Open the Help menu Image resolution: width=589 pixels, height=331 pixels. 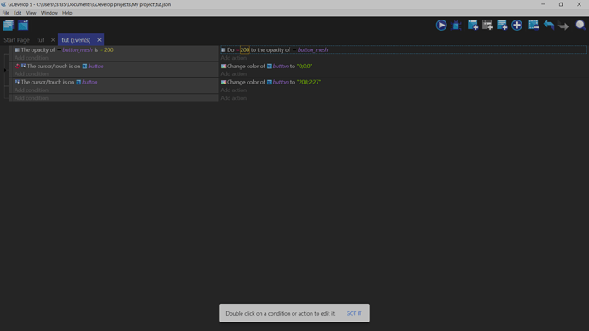pyautogui.click(x=67, y=13)
